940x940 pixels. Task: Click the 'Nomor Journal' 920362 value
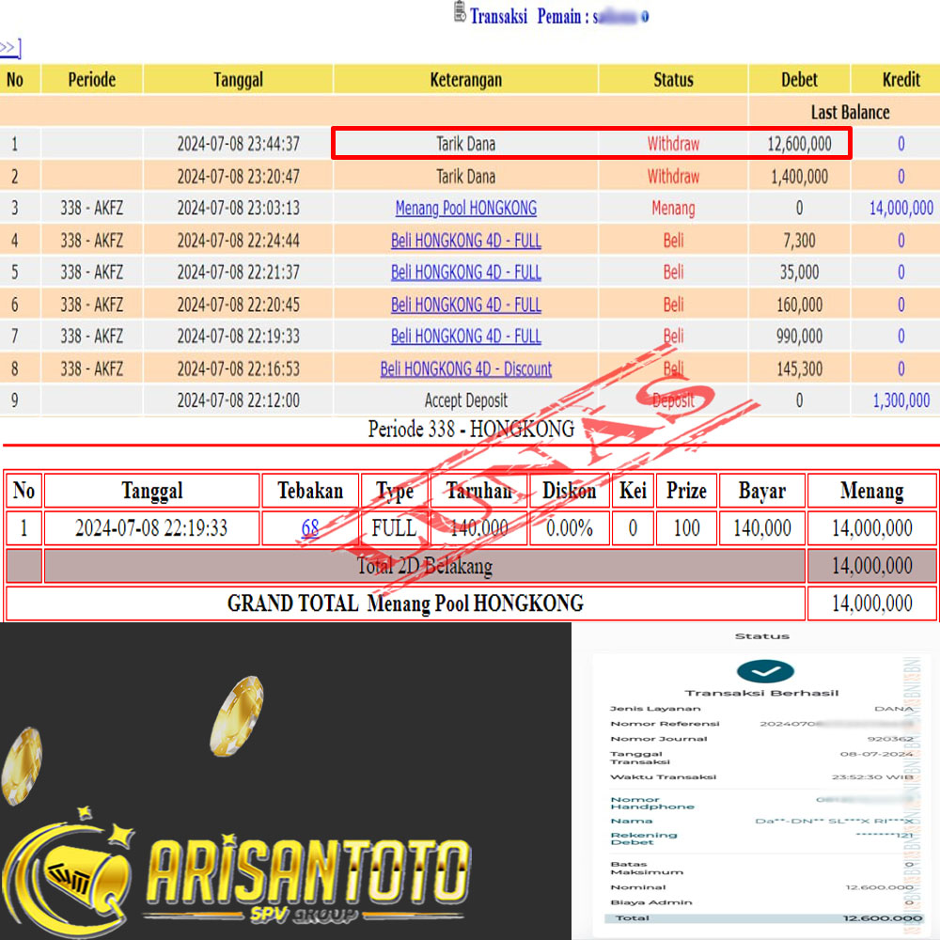[x=890, y=739]
